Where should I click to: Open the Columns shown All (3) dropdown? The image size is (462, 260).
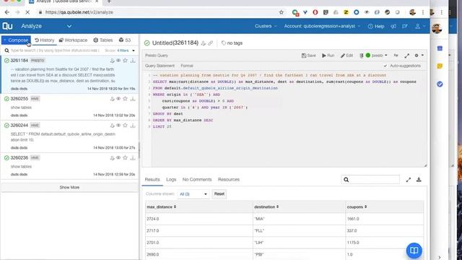(x=193, y=194)
